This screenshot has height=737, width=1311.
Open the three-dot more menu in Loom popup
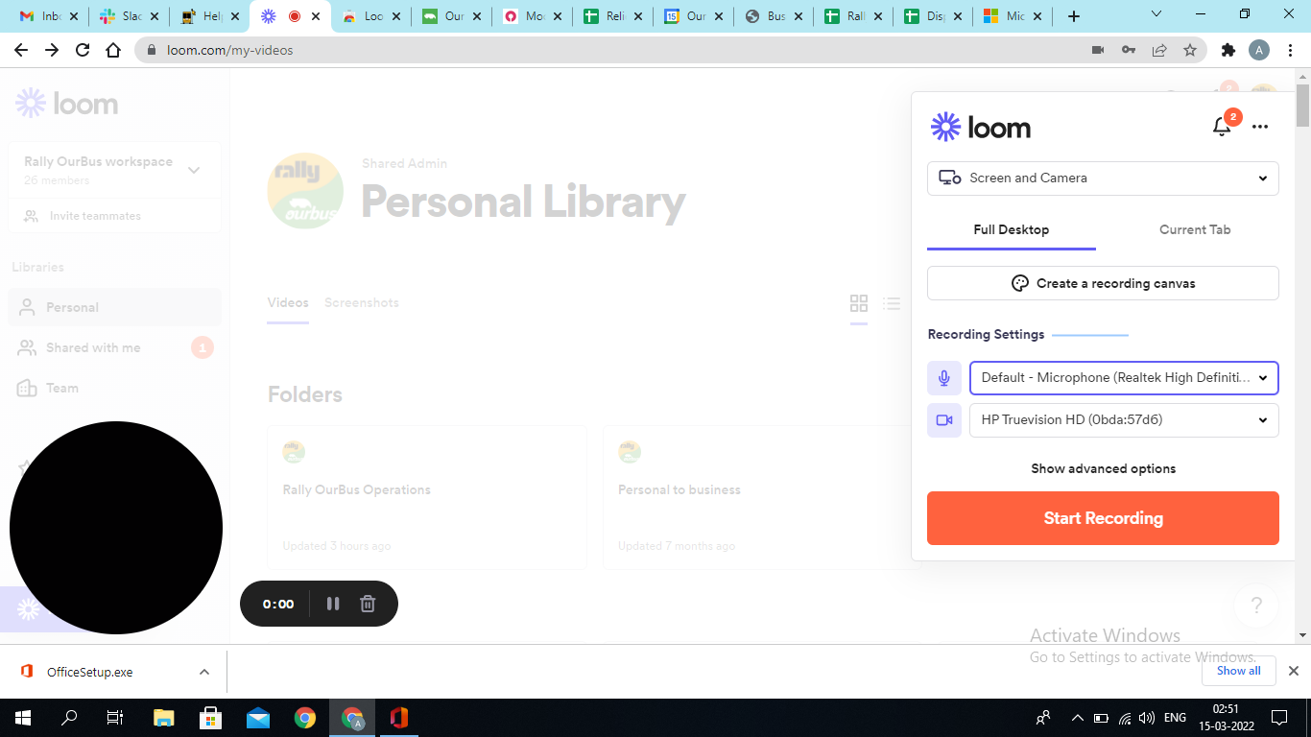coord(1260,127)
